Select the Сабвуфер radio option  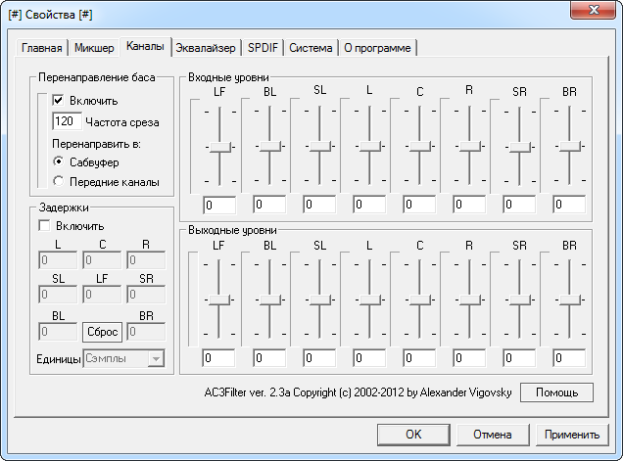[59, 161]
